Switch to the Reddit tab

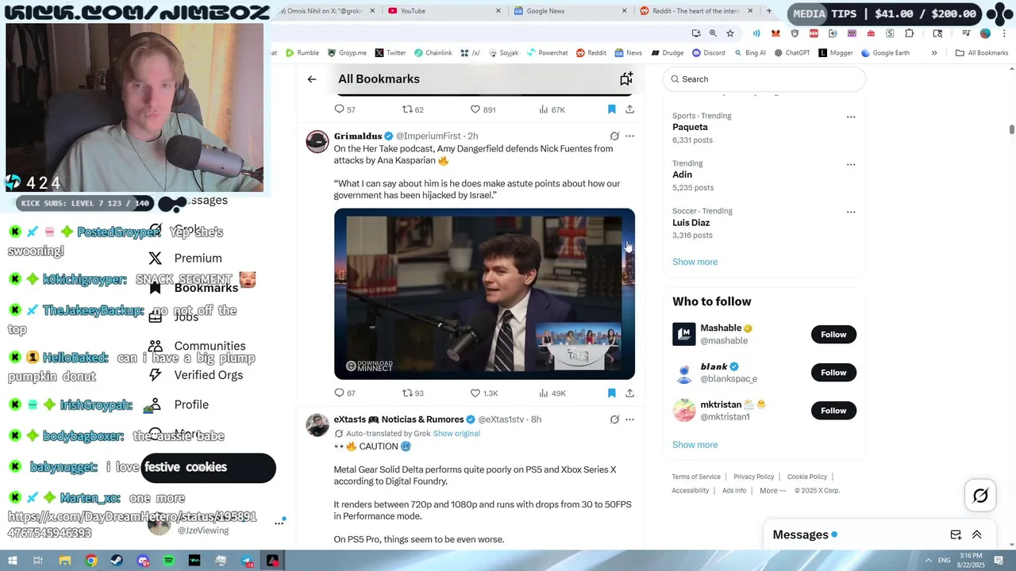click(695, 11)
